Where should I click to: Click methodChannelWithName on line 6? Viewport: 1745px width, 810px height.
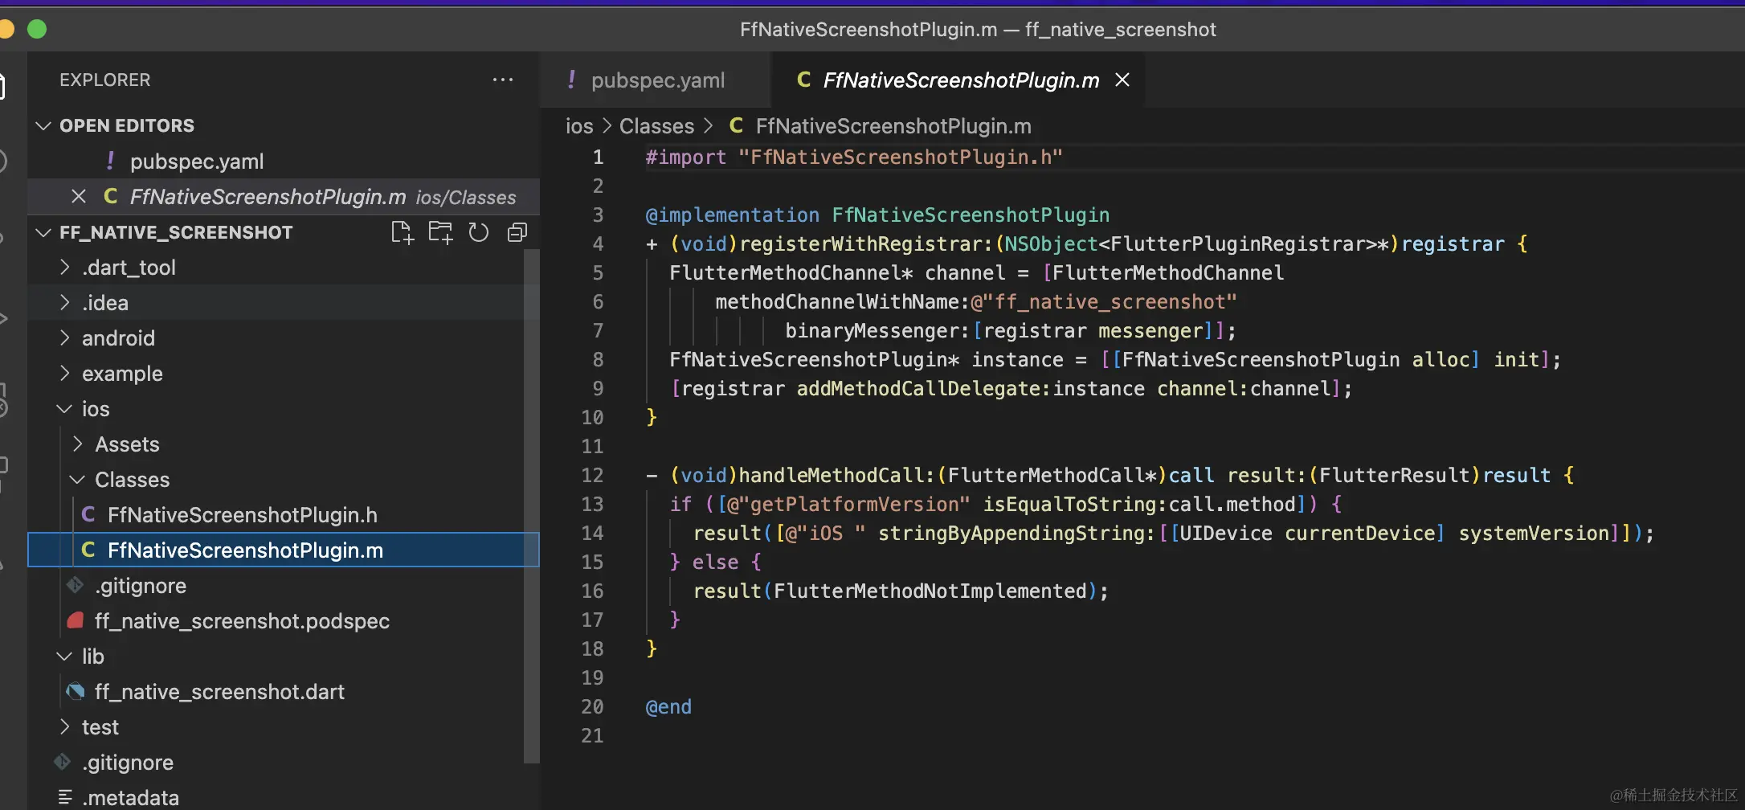tap(836, 301)
